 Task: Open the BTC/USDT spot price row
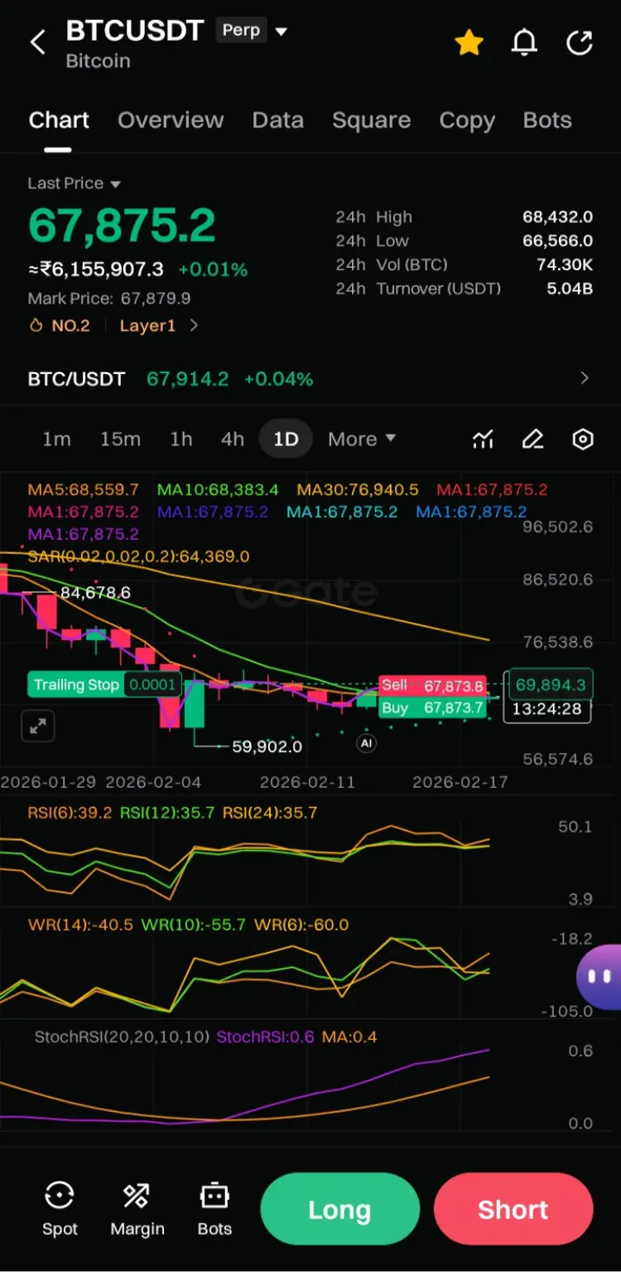(x=310, y=379)
